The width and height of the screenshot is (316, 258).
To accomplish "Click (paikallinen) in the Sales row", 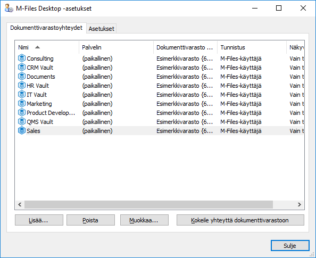I will click(97, 131).
